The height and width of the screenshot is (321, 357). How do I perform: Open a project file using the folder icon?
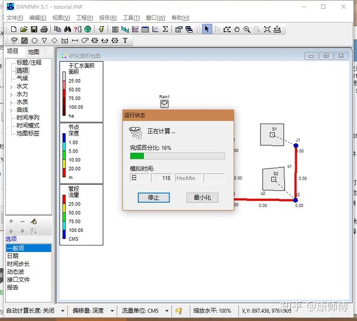pos(24,29)
